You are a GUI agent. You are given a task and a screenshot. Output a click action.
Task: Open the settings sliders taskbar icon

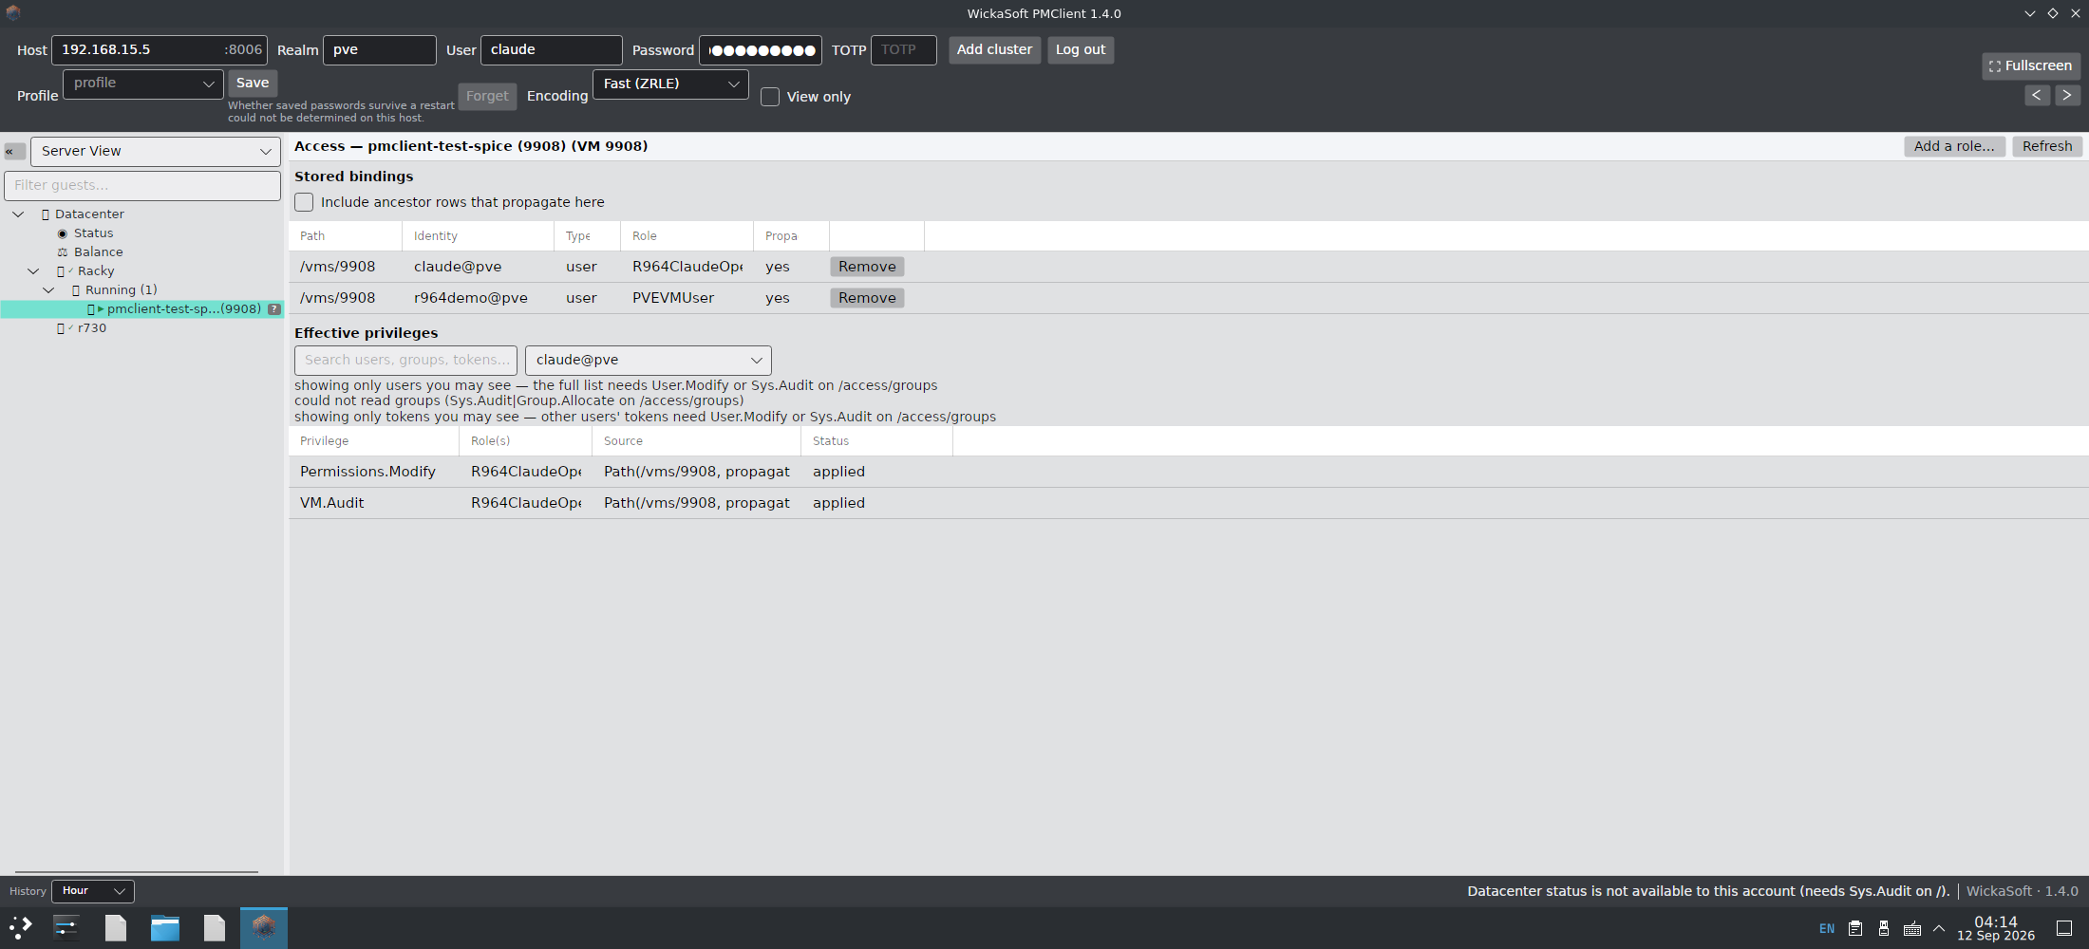click(66, 928)
